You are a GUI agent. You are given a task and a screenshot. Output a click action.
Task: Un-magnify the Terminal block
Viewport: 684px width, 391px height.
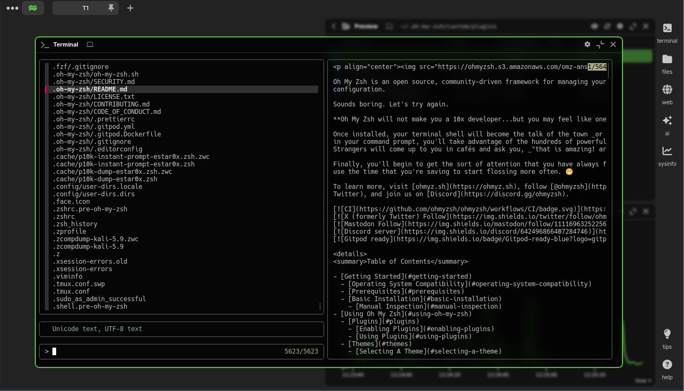(600, 44)
